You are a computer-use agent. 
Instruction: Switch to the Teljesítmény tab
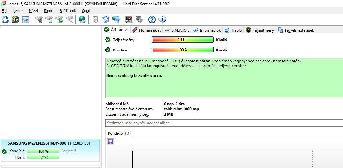tap(260, 30)
